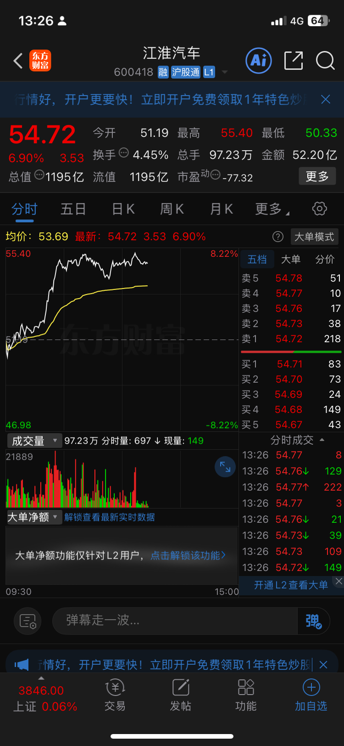Switch to the 分时 tab

24,209
